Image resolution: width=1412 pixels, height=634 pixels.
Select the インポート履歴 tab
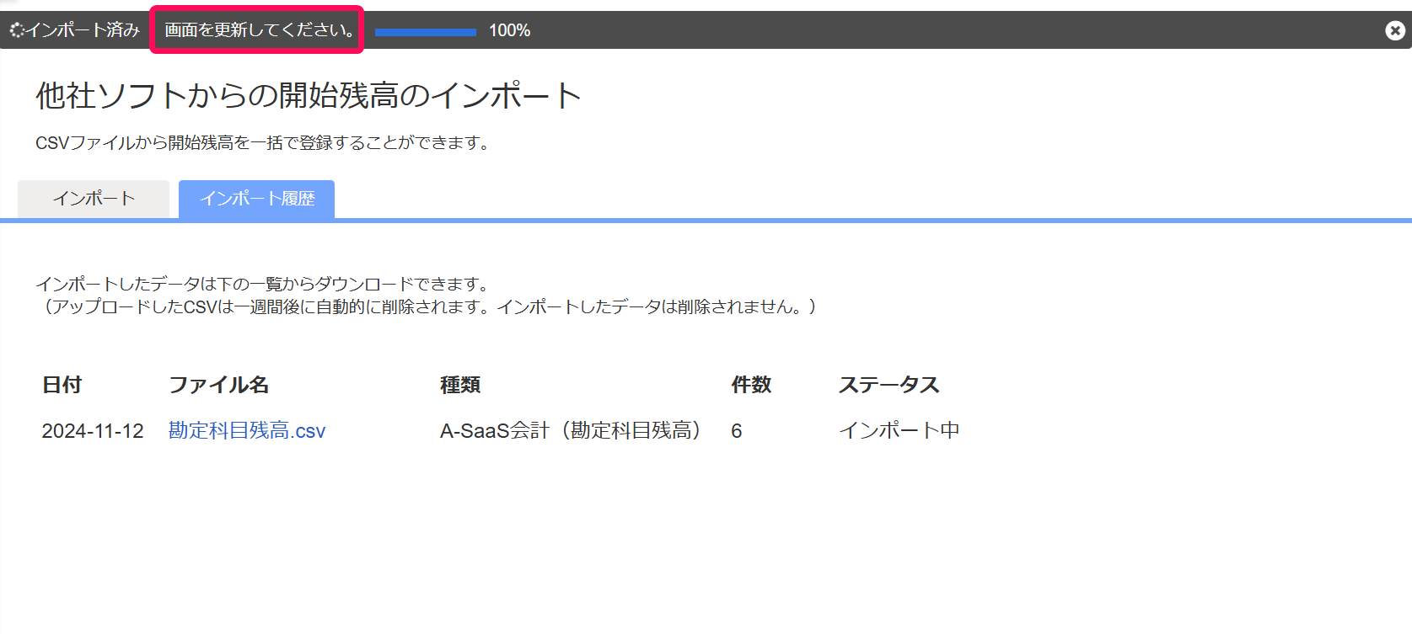(x=256, y=199)
